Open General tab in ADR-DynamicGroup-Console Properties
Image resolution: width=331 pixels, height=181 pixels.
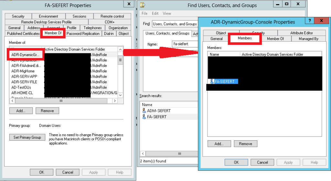pyautogui.click(x=216, y=39)
